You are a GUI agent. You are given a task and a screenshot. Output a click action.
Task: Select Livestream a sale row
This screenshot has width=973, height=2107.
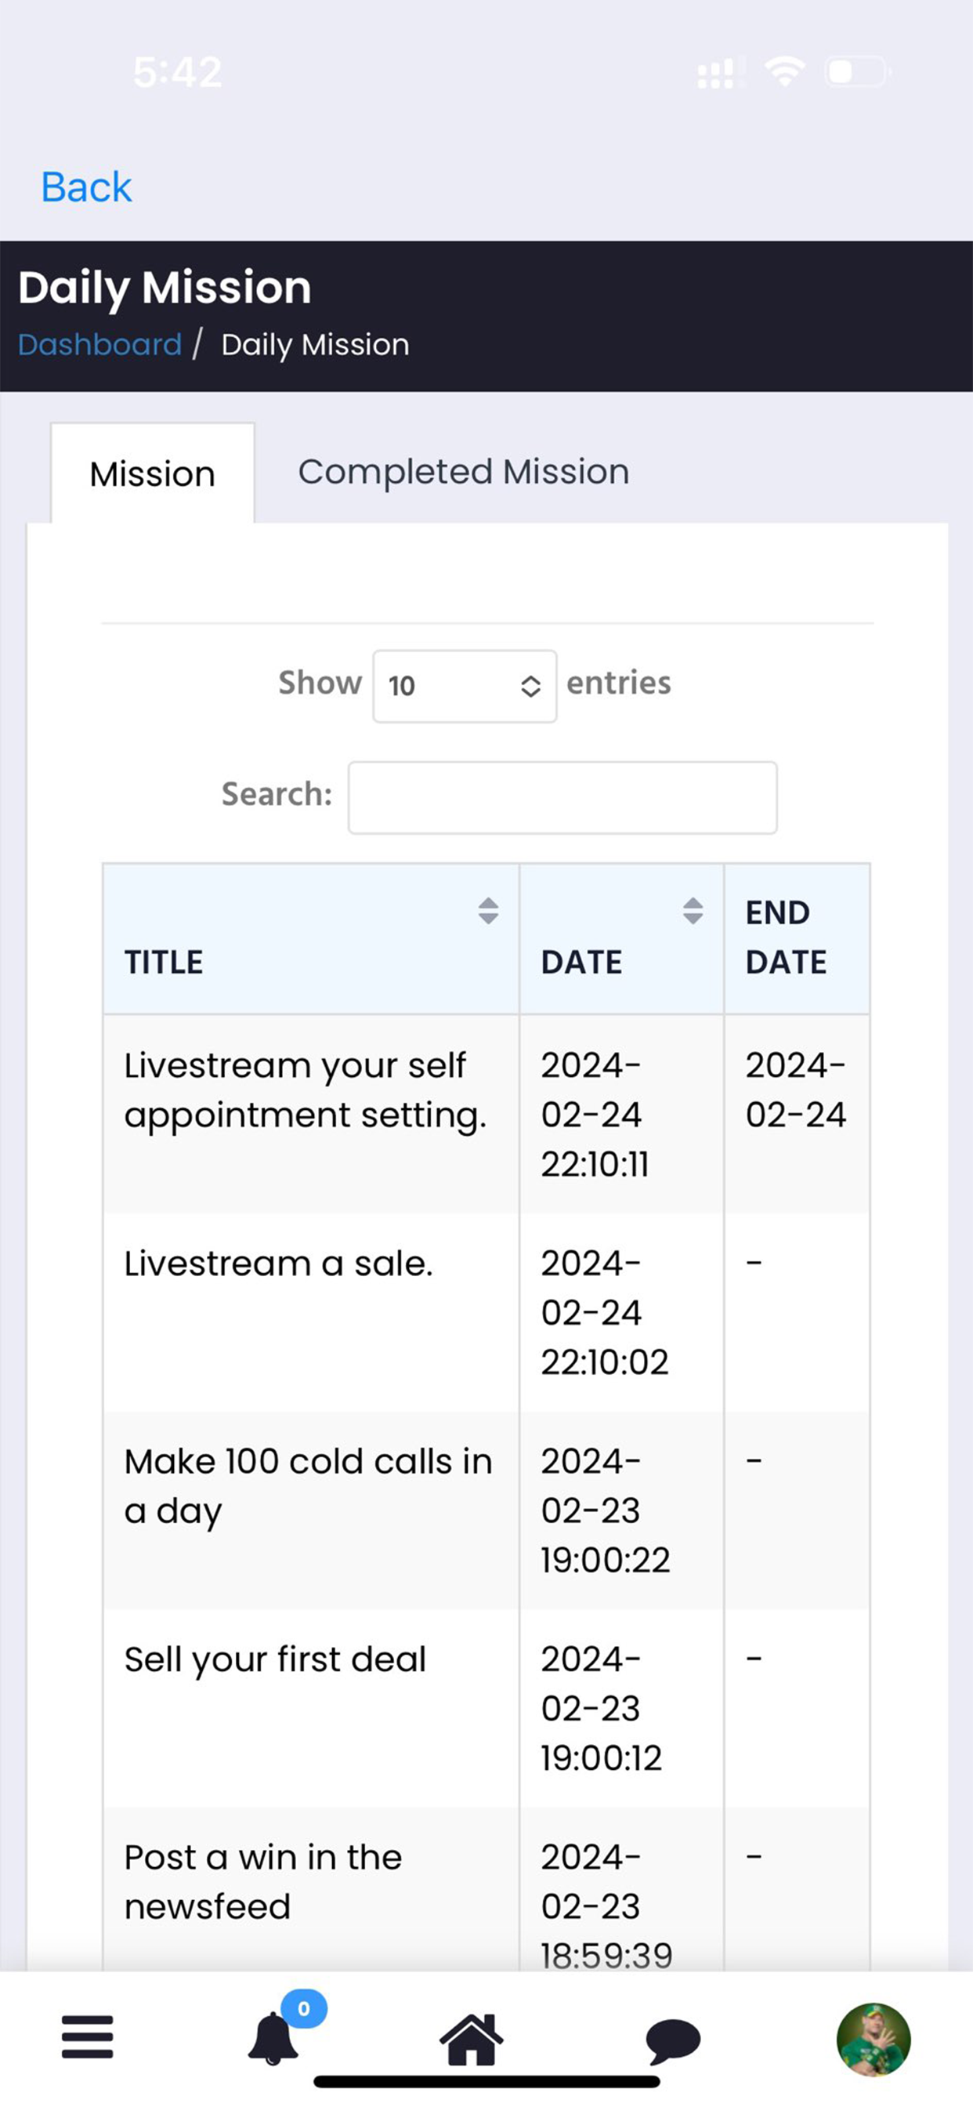[486, 1313]
